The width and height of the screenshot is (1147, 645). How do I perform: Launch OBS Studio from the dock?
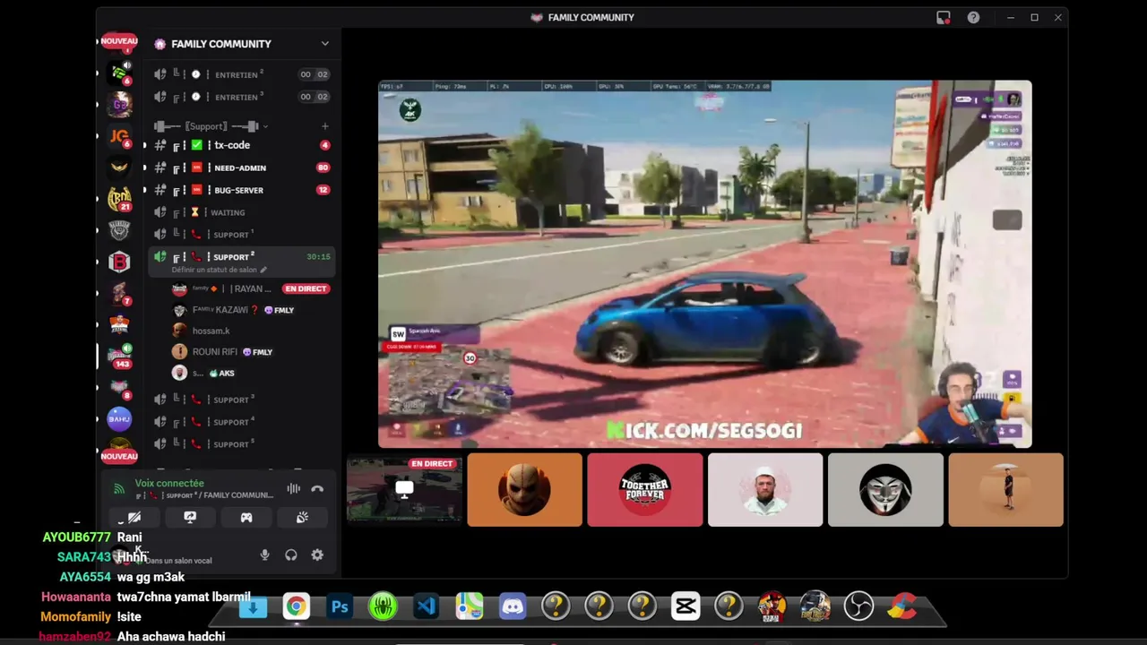(x=858, y=607)
